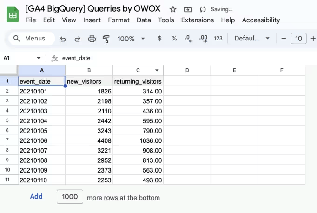Select cell returning_visitors
The image size is (317, 213).
[x=138, y=81]
